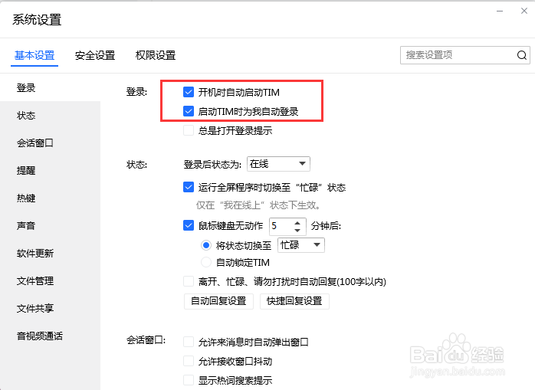Select 文件管理 in the sidebar

(50, 280)
